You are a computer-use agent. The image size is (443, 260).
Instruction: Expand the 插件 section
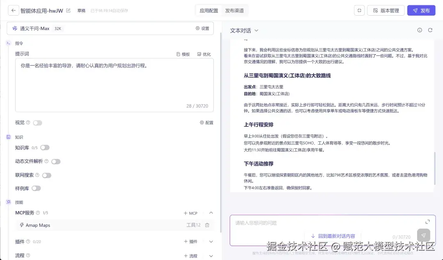210,242
